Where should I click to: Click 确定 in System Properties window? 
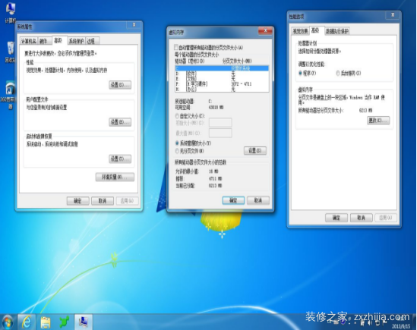pos(78,200)
